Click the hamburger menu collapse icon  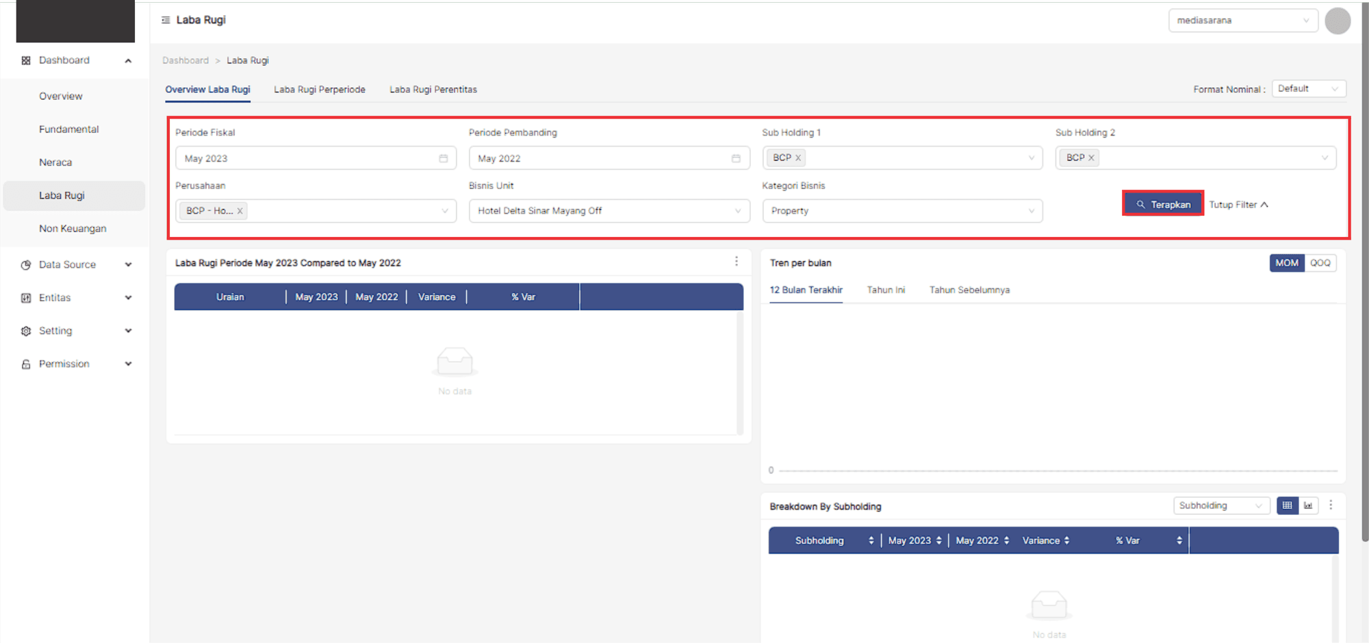(x=166, y=21)
